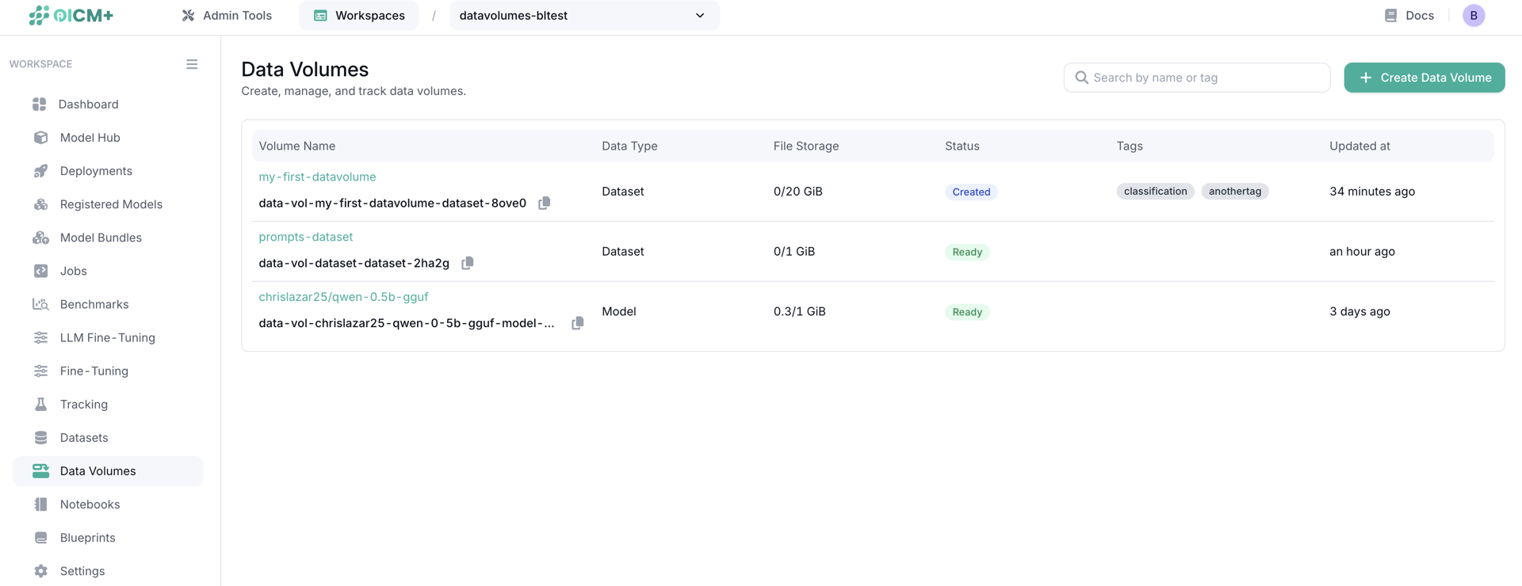Navigate to Notebooks in the sidebar
Viewport: 1522px width, 586px height.
coord(90,504)
